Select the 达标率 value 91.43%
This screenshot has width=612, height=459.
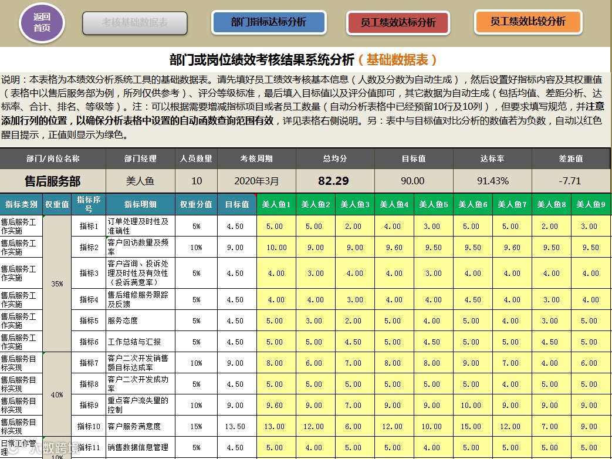click(492, 181)
